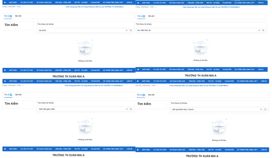The image size is (272, 158).
Task: Switch to 'Bài viết' tab above 'lưu mẫu thức ăn'
Action: coord(151,16)
